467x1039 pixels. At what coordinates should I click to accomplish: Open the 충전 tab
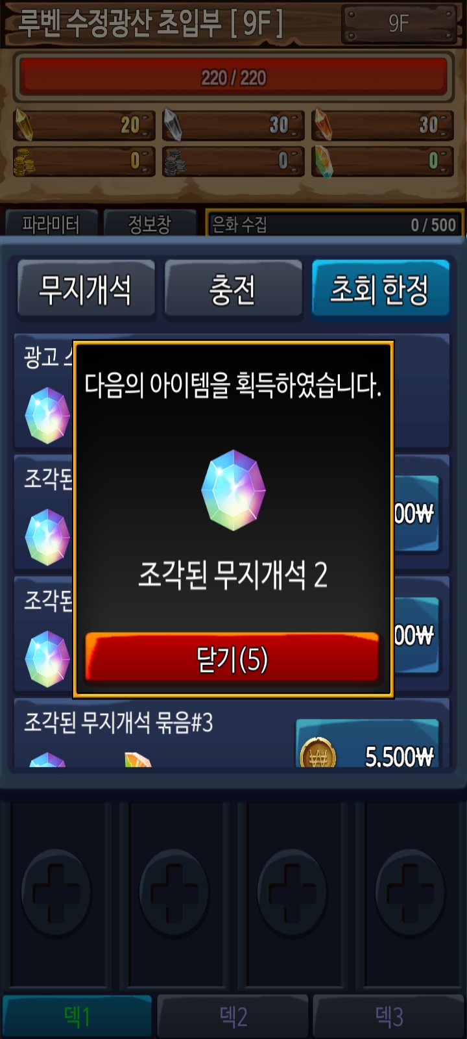tap(233, 289)
